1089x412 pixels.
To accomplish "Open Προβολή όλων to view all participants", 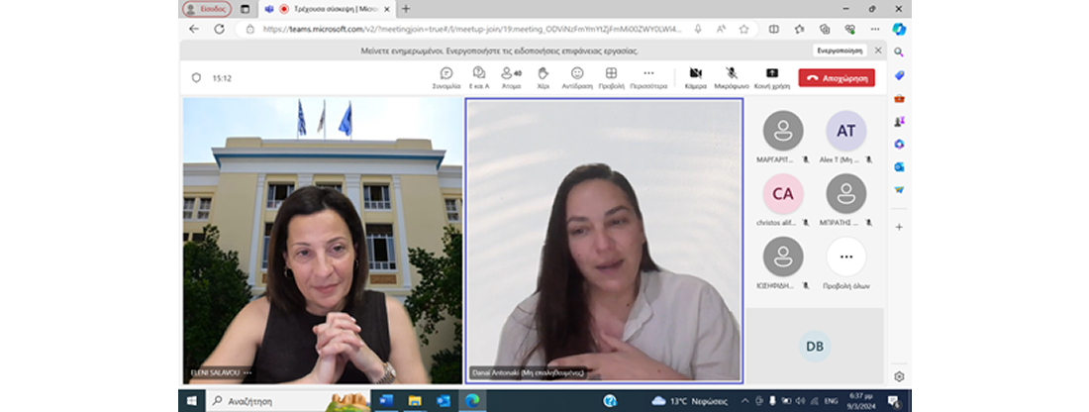I will pos(845,257).
